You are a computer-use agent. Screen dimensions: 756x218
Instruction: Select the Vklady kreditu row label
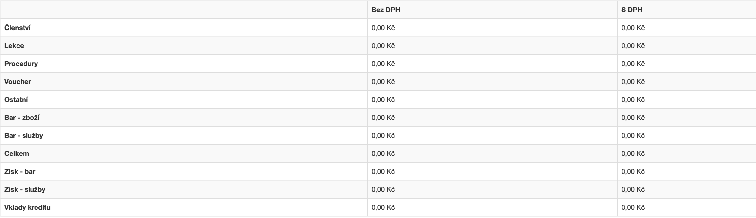coord(27,207)
